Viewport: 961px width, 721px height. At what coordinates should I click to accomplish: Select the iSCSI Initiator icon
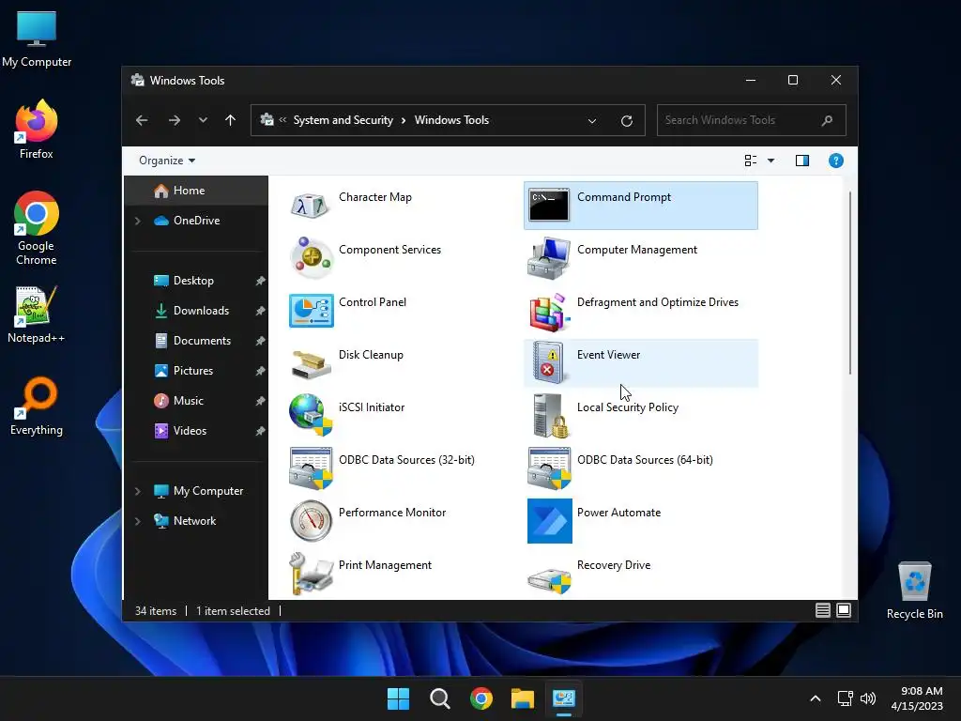(311, 416)
